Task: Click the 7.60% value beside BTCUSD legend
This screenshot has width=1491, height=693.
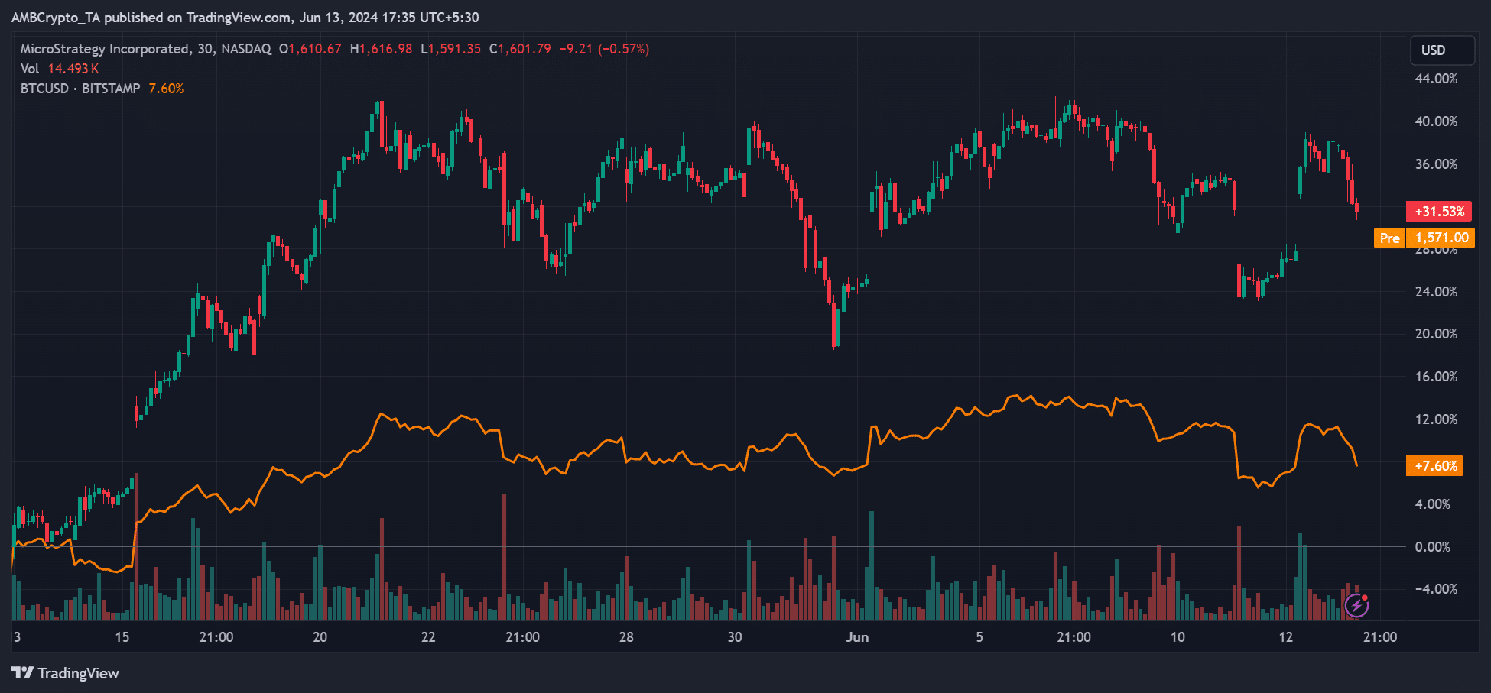Action: [x=166, y=89]
